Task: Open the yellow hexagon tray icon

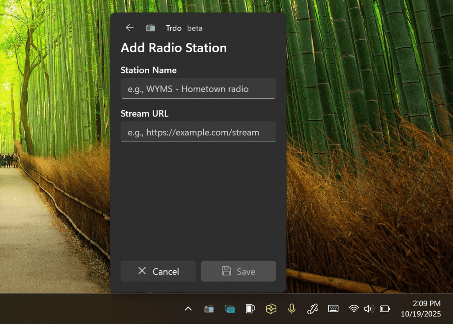Action: (271, 309)
